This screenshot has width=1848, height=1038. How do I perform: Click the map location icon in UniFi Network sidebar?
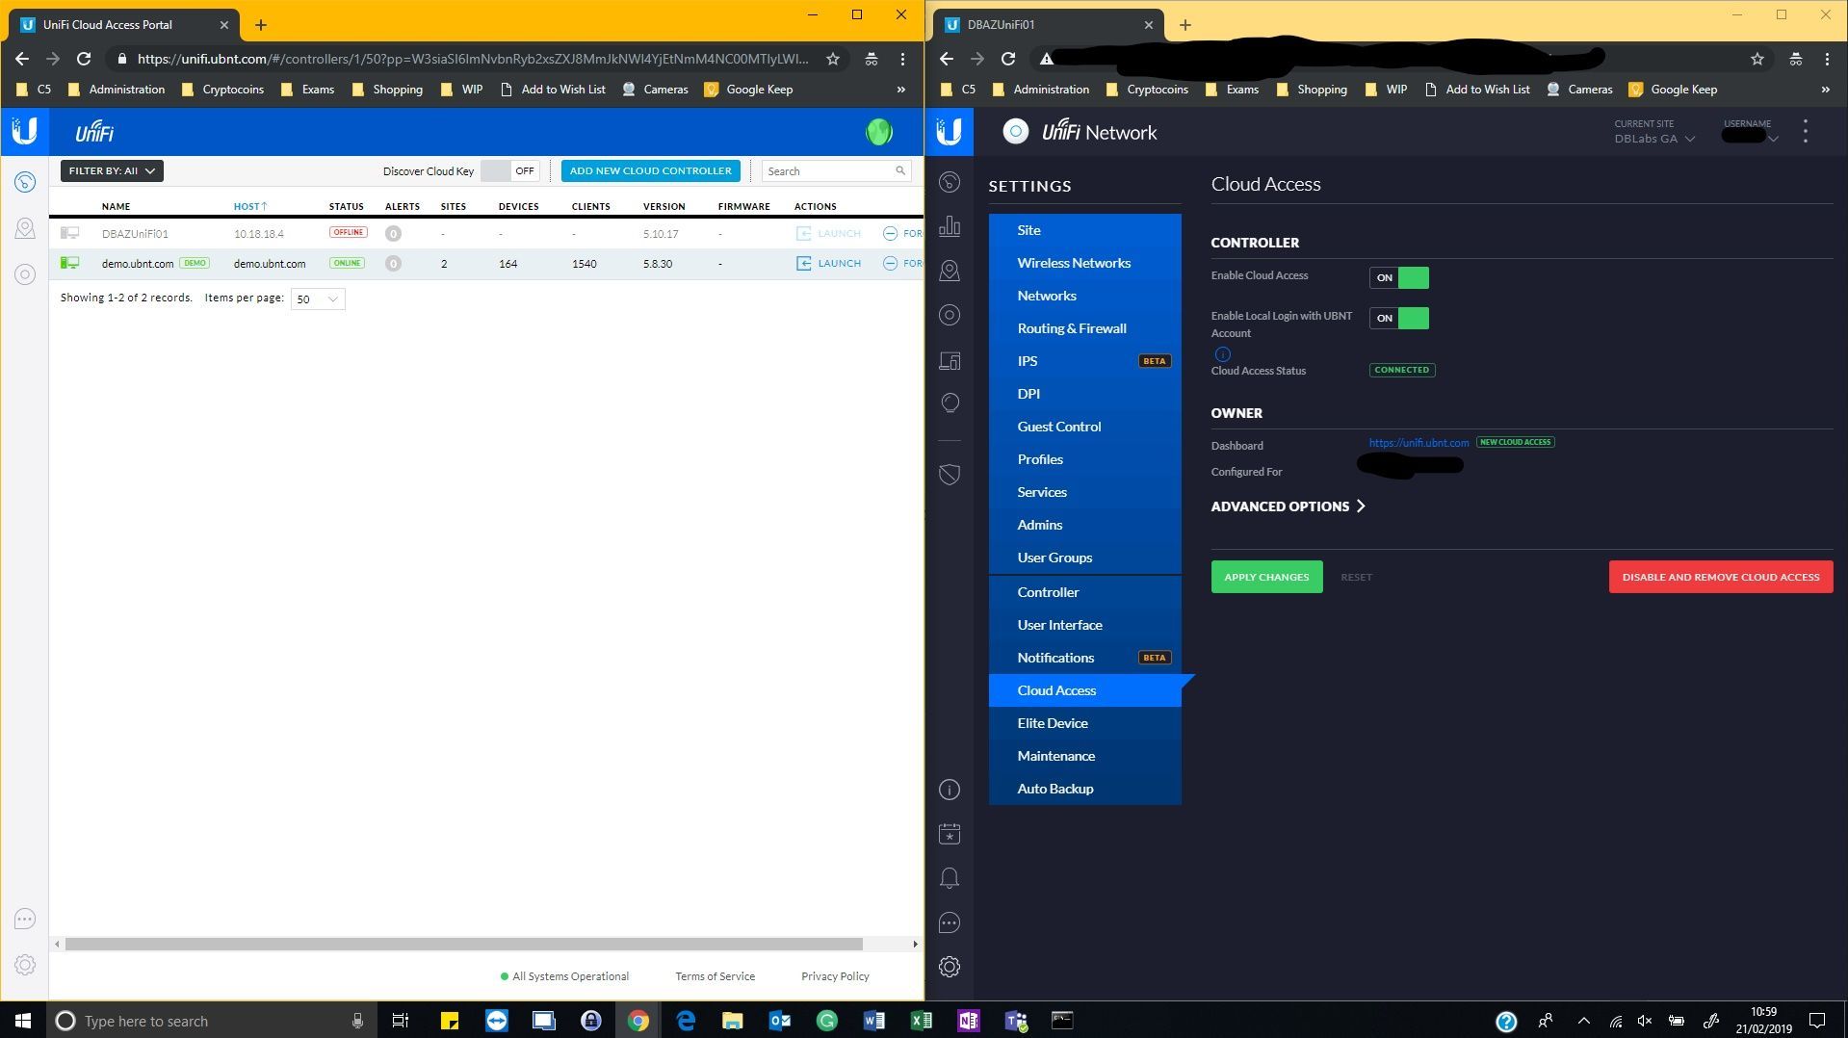(950, 272)
